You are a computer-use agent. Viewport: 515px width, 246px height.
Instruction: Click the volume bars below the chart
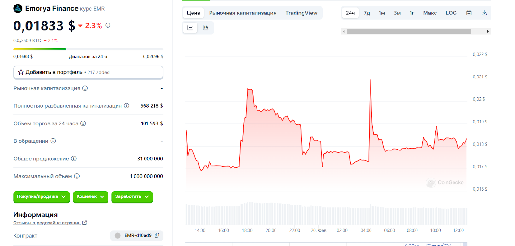pyautogui.click(x=326, y=214)
